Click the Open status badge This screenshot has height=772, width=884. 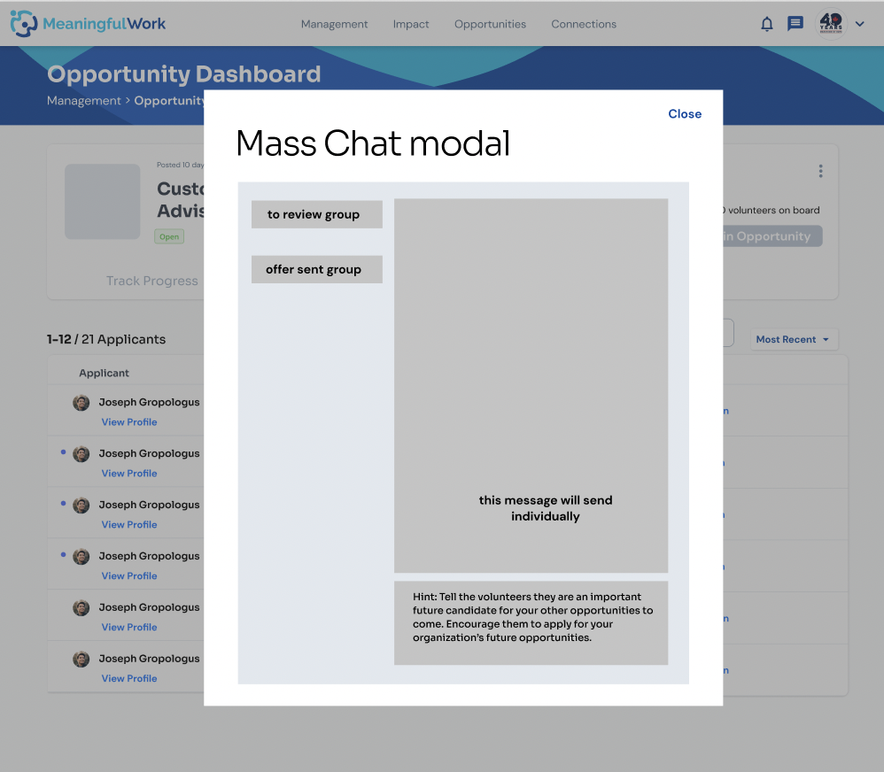pos(169,236)
